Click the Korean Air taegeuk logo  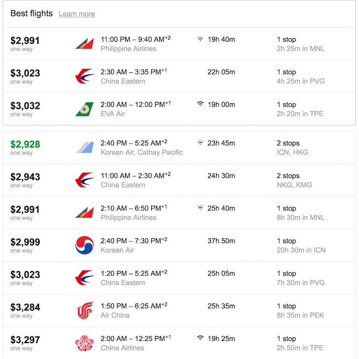(x=84, y=245)
